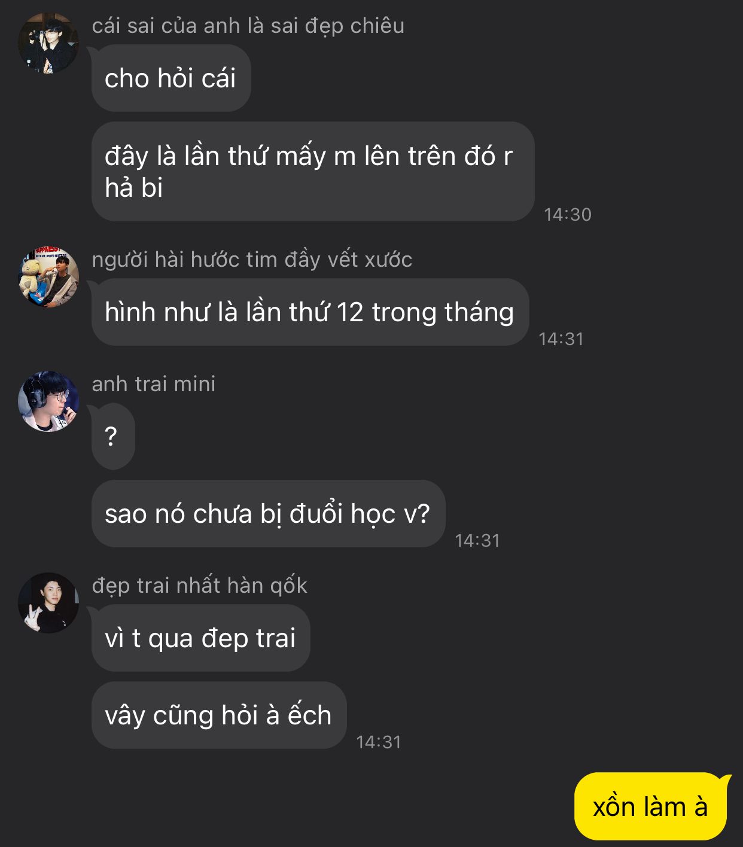
Task: Open avatar of 'người hài hước tim đầy vết xước'
Action: pyautogui.click(x=48, y=277)
